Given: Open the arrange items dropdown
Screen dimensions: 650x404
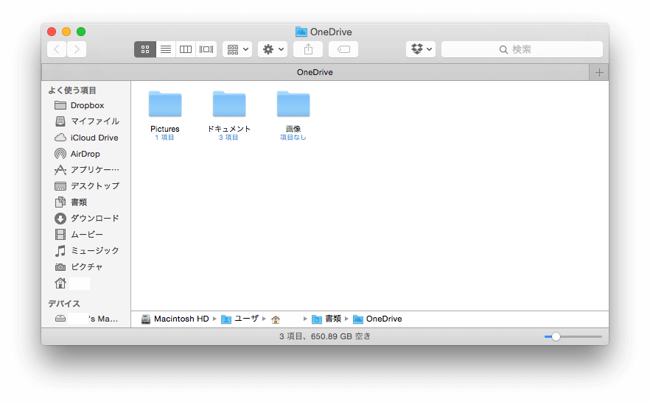Looking at the screenshot, I should (x=237, y=50).
